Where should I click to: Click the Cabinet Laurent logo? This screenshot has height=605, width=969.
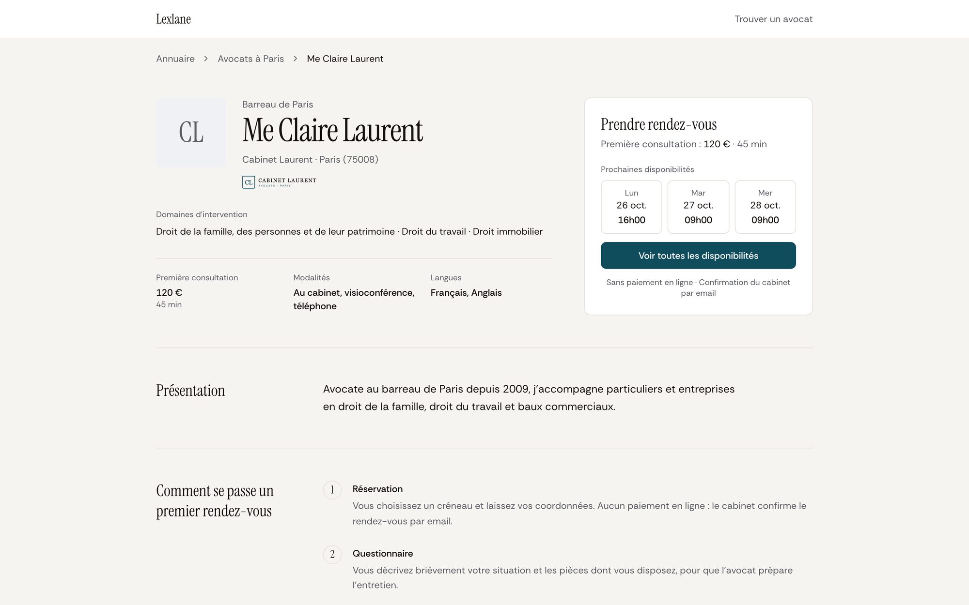click(x=279, y=182)
